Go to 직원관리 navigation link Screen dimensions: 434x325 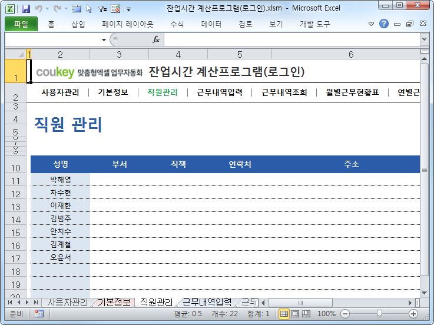click(163, 92)
